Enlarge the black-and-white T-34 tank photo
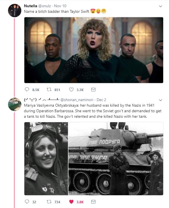 click(x=116, y=159)
